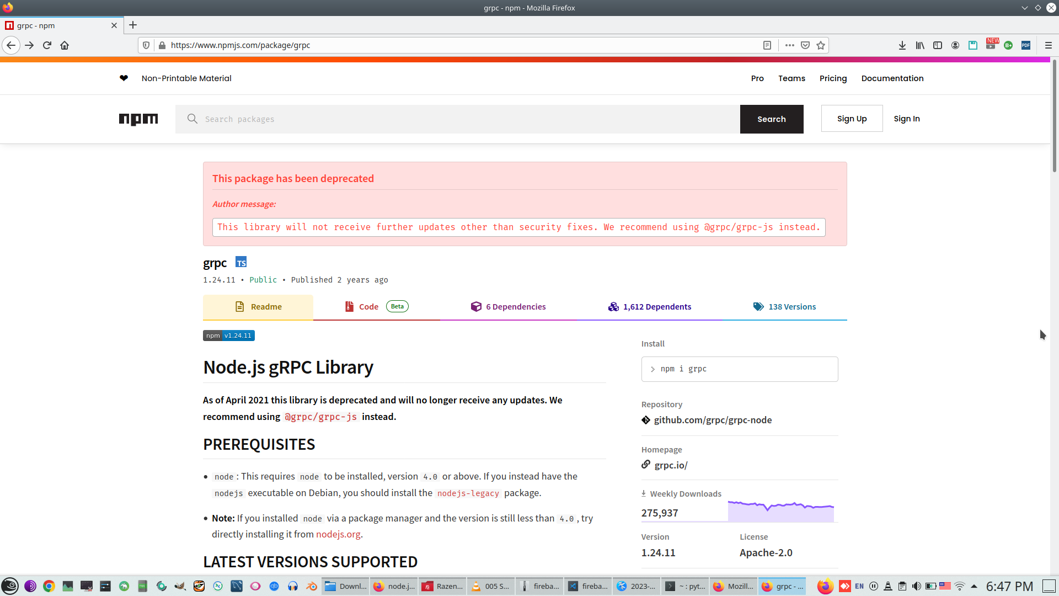This screenshot has width=1059, height=596.
Task: Open the Firefox downloads panel
Action: 902,45
